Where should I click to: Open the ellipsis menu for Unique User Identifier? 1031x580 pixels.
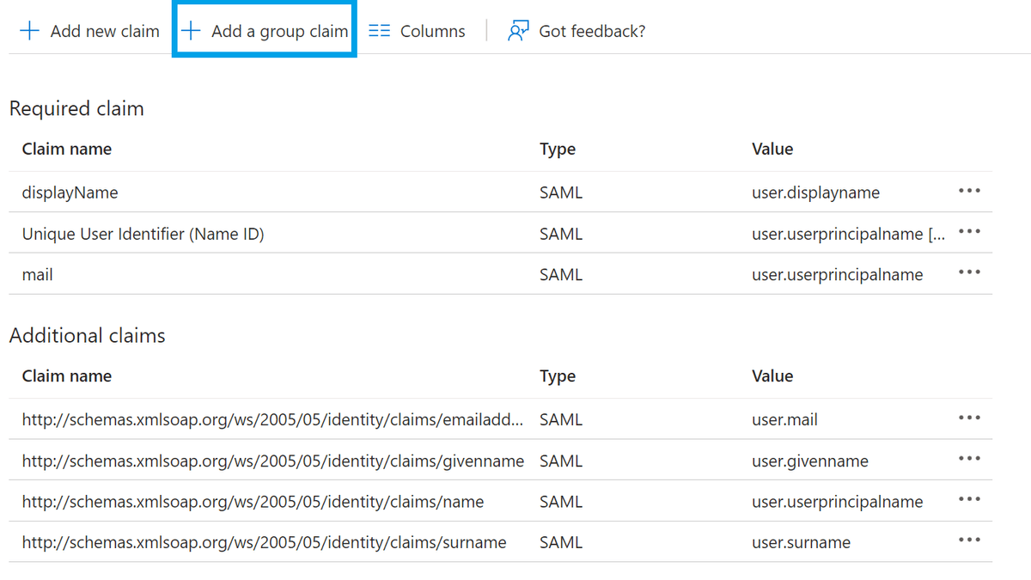pos(969,231)
